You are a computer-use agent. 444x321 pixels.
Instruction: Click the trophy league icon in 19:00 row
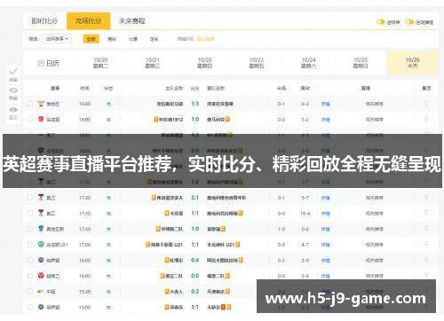tap(41, 104)
